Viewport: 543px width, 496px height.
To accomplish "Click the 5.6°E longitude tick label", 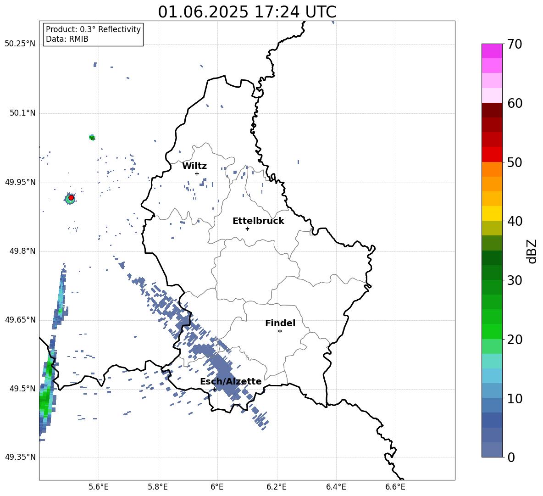I will [99, 487].
